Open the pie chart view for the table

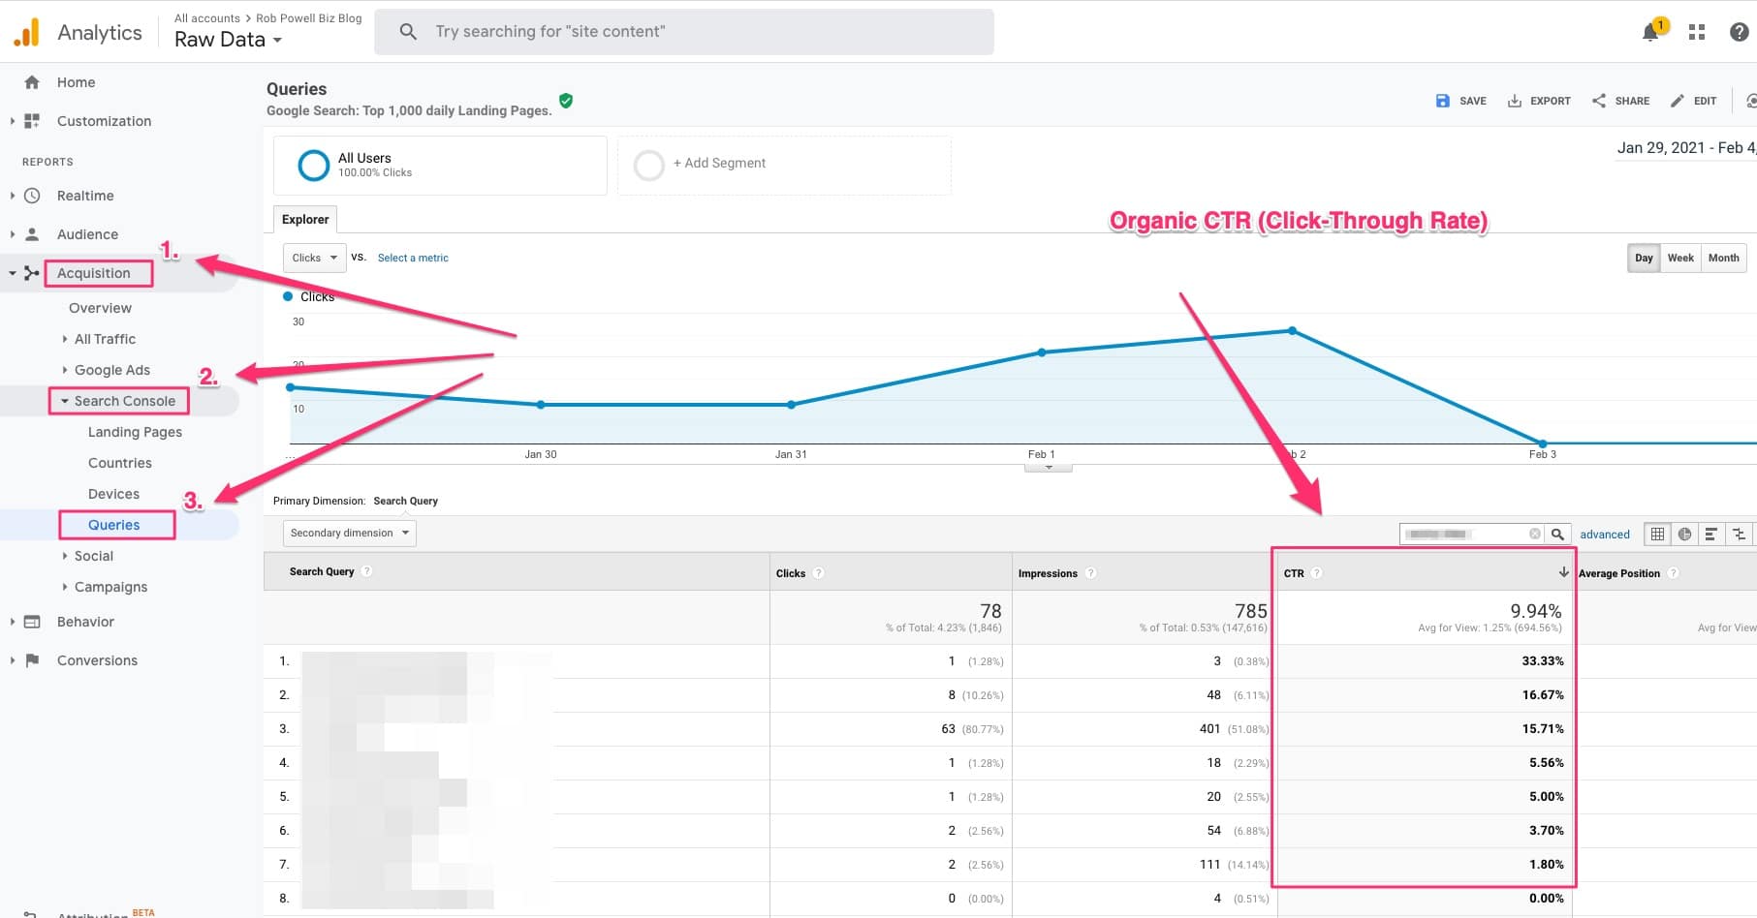(1686, 534)
